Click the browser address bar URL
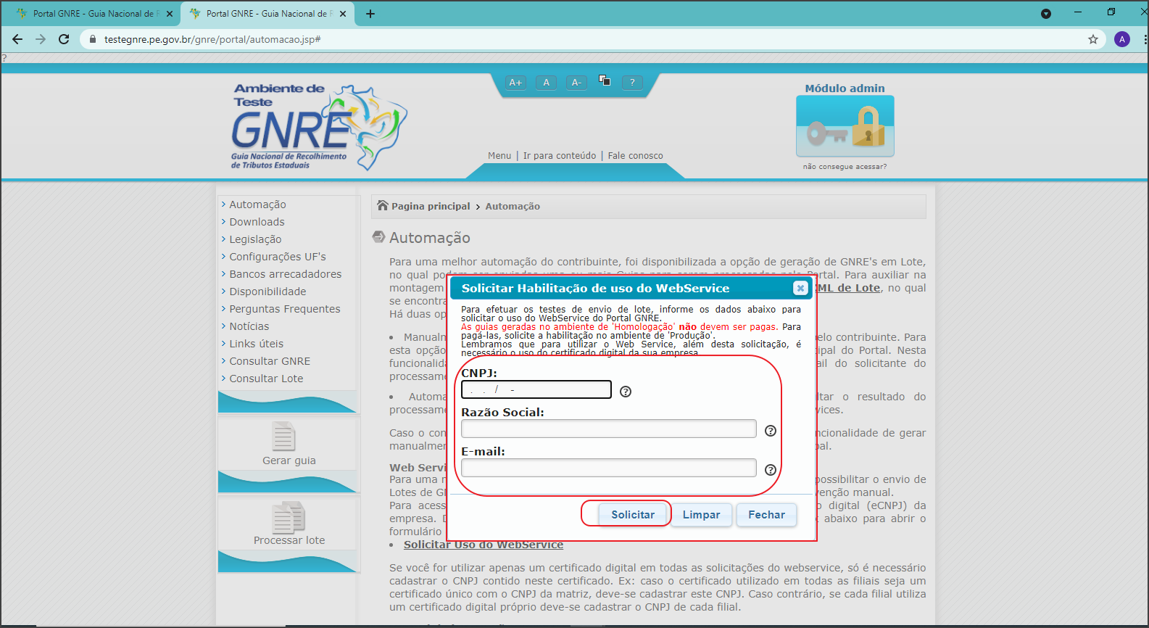Viewport: 1149px width, 628px height. (212, 39)
